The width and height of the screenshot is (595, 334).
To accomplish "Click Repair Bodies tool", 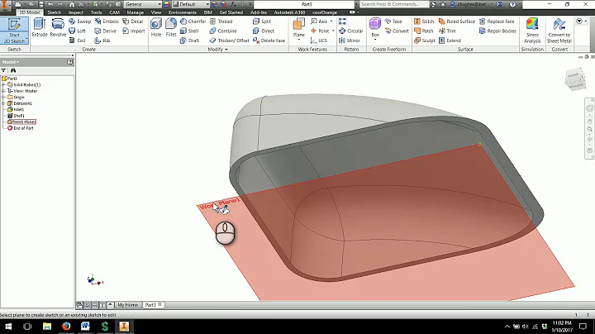I will click(x=497, y=31).
